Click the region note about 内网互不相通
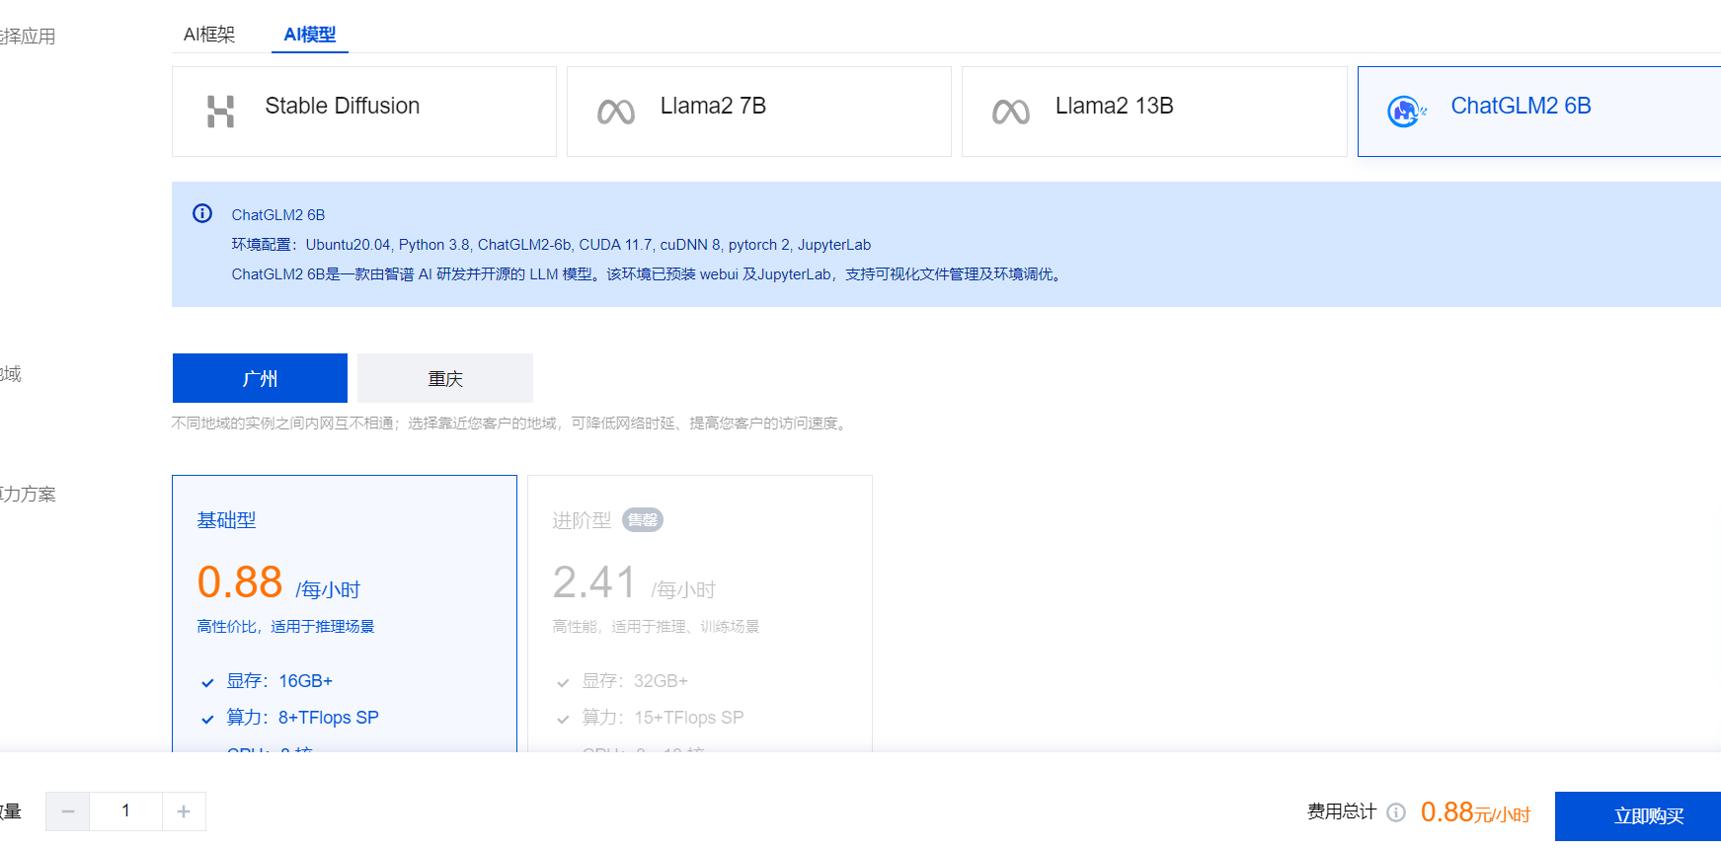 pos(510,424)
